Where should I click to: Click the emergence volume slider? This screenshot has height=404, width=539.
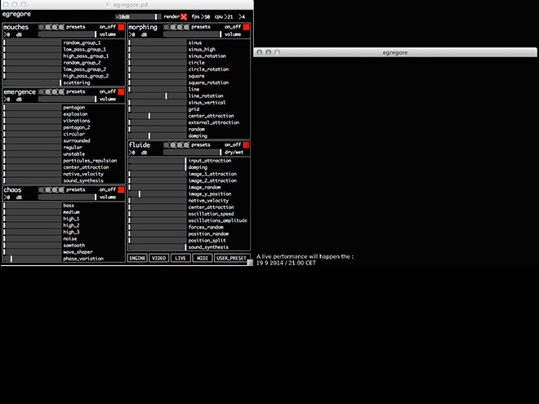[x=68, y=100]
